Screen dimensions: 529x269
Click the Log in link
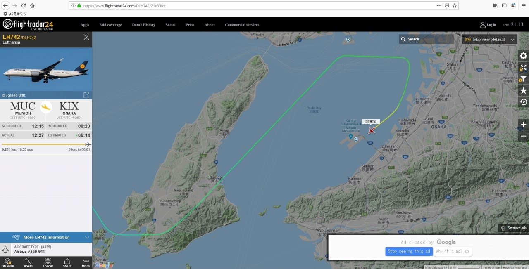click(x=488, y=25)
